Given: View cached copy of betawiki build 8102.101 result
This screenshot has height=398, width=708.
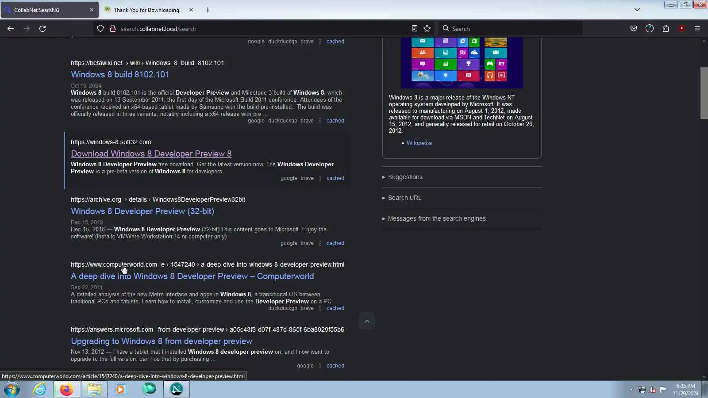Looking at the screenshot, I should (335, 121).
